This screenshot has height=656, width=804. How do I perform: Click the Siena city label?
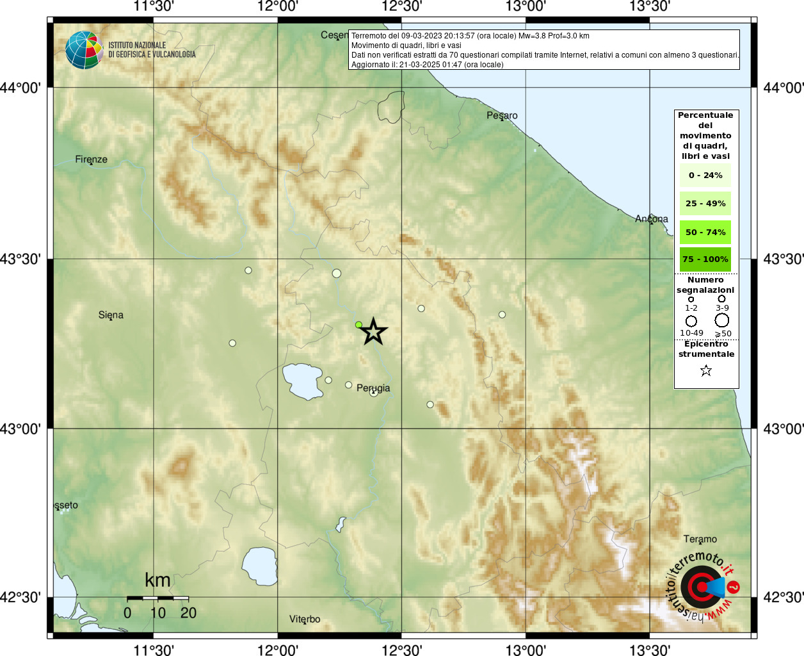tap(111, 315)
